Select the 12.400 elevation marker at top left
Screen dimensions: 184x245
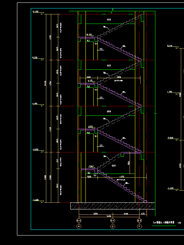tap(38, 13)
